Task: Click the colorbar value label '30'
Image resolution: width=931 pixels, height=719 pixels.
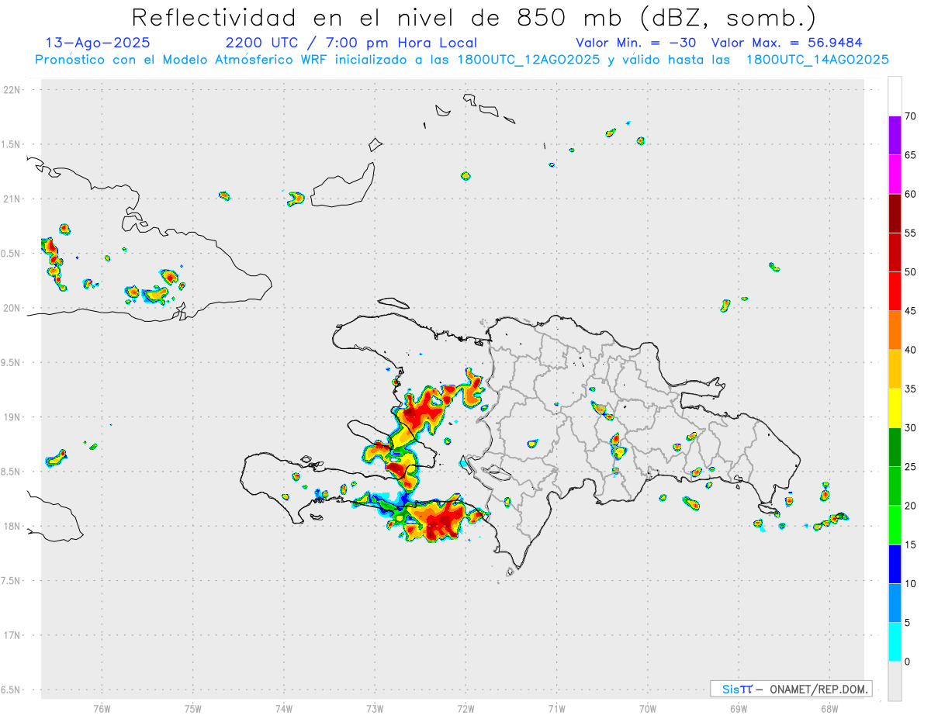Action: click(911, 428)
